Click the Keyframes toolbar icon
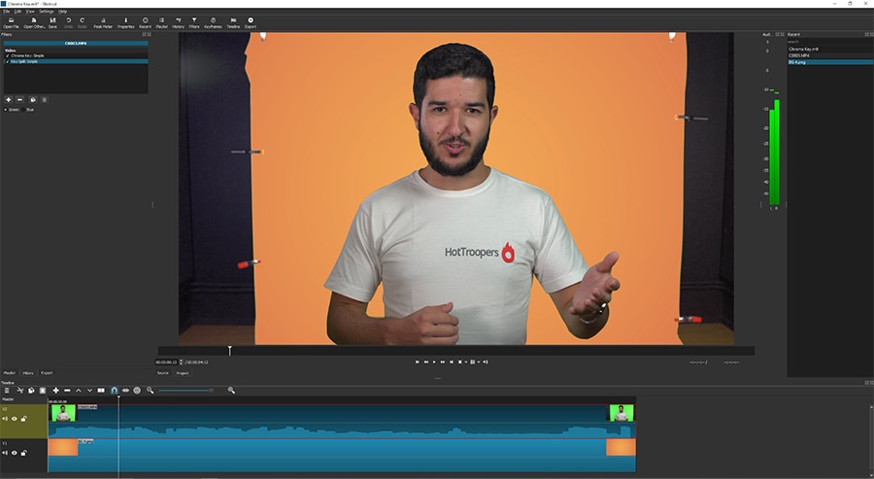The image size is (874, 479). click(x=213, y=22)
